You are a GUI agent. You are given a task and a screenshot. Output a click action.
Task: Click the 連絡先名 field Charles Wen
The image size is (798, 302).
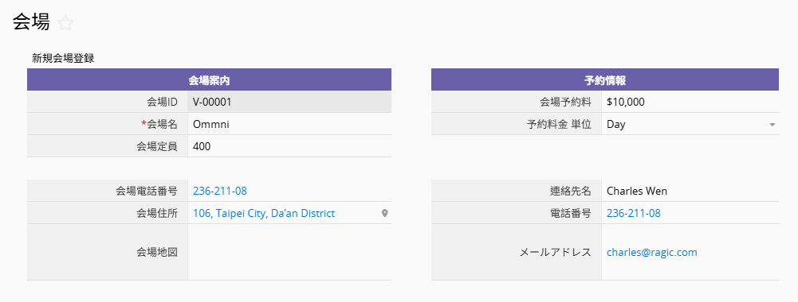click(690, 192)
